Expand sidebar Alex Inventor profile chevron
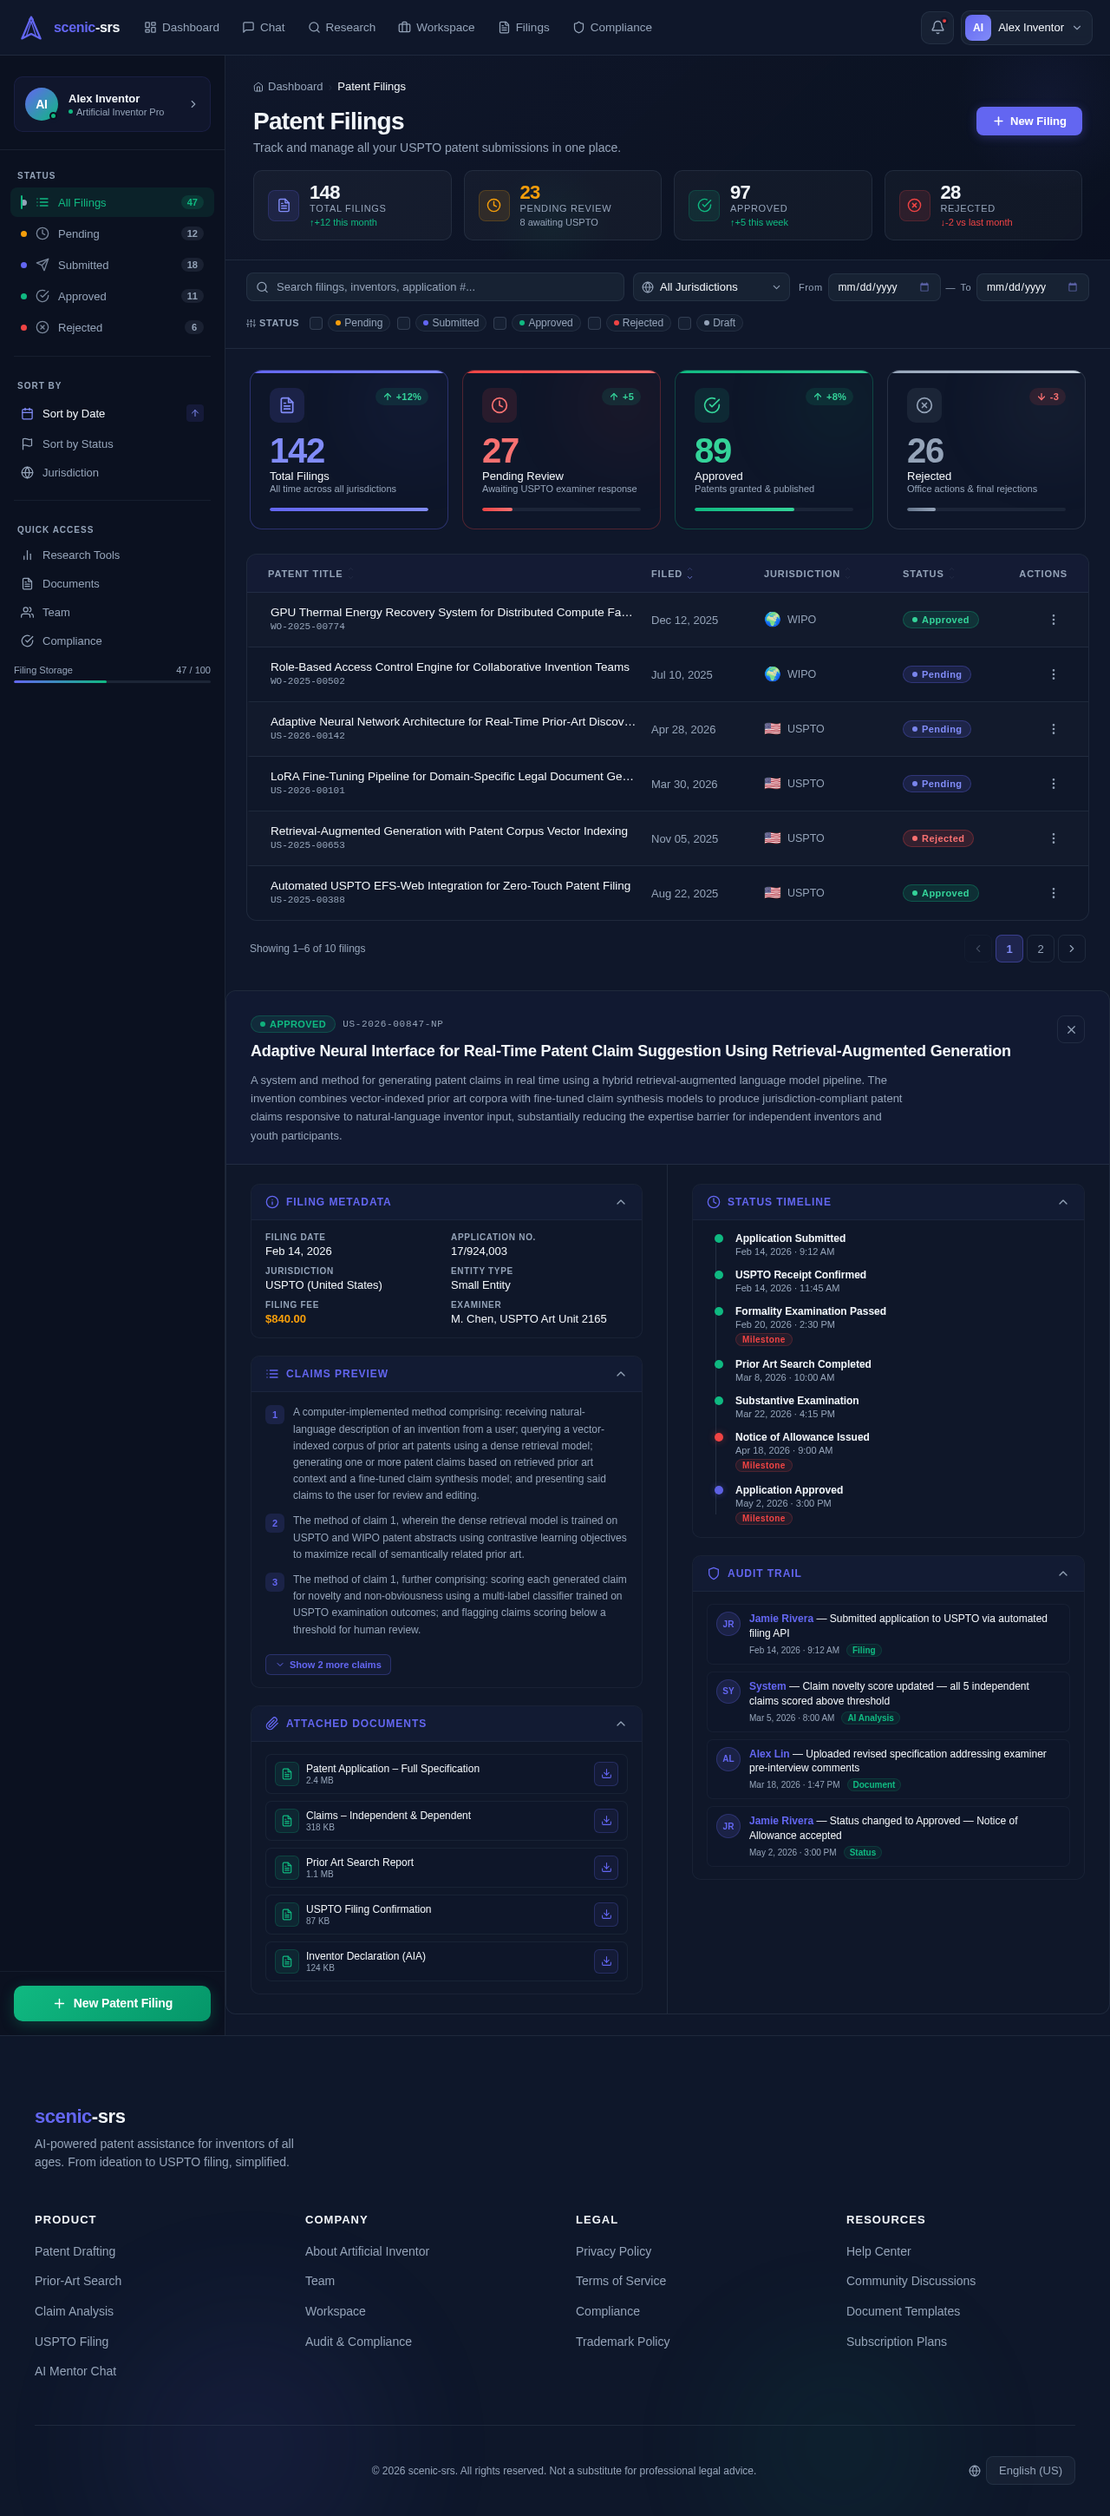This screenshot has height=2516, width=1110. coord(193,104)
